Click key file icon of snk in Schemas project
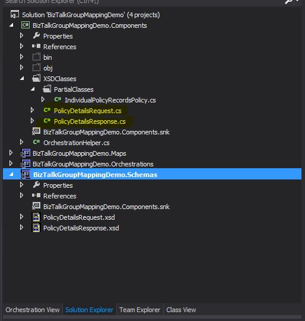The width and height of the screenshot is (305, 321). tap(36, 206)
